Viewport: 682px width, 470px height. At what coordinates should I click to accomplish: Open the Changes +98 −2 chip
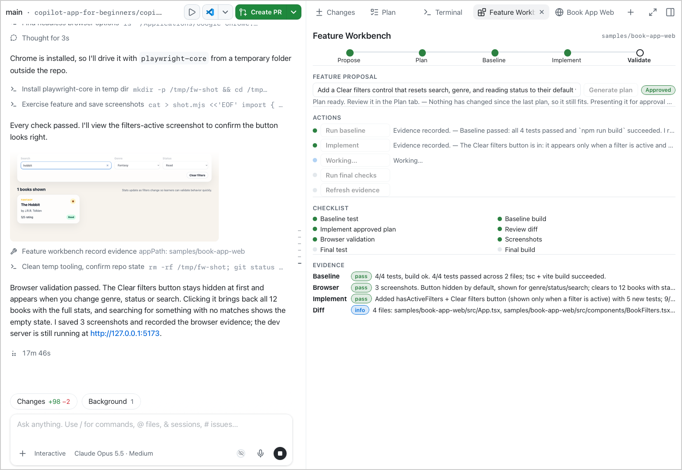(43, 402)
